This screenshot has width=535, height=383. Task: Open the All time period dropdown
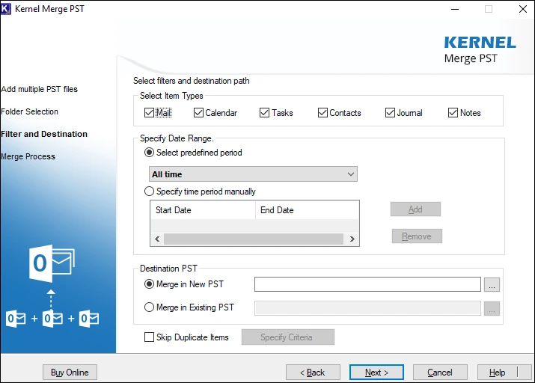(253, 174)
